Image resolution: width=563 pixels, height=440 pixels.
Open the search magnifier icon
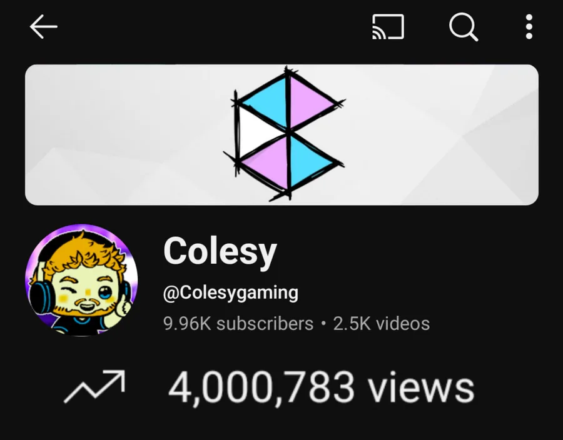click(x=464, y=27)
